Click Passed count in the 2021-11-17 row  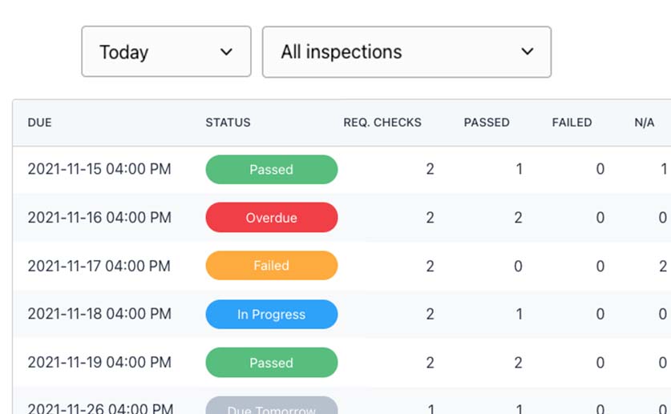click(518, 266)
